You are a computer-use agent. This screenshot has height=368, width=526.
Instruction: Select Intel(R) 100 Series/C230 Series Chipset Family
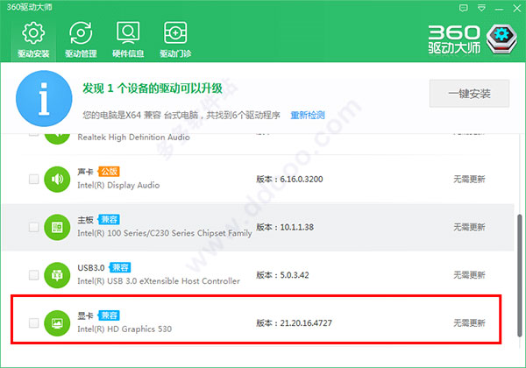pos(165,233)
